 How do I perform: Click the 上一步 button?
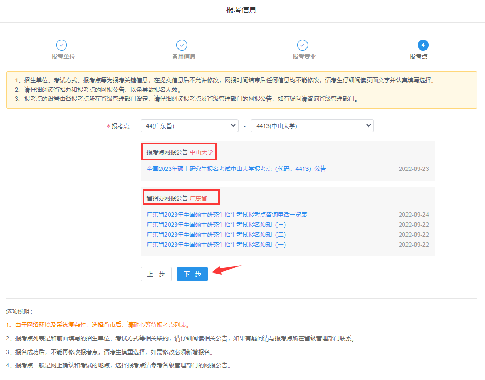point(156,274)
